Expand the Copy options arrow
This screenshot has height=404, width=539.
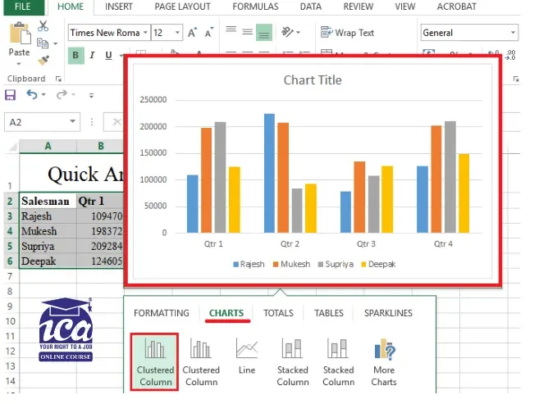tap(55, 43)
